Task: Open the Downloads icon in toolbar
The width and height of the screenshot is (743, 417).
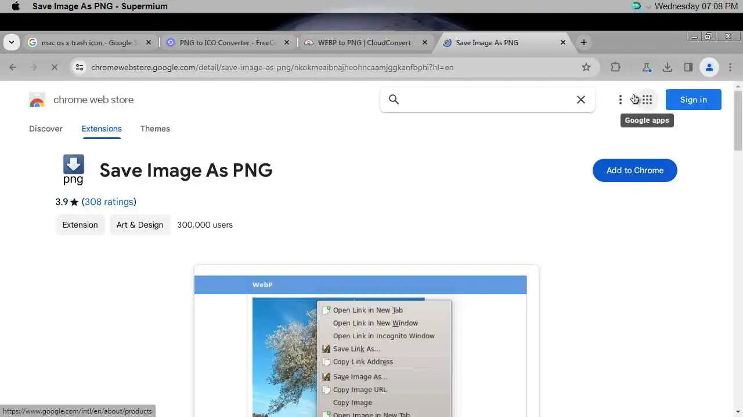Action: pos(668,67)
